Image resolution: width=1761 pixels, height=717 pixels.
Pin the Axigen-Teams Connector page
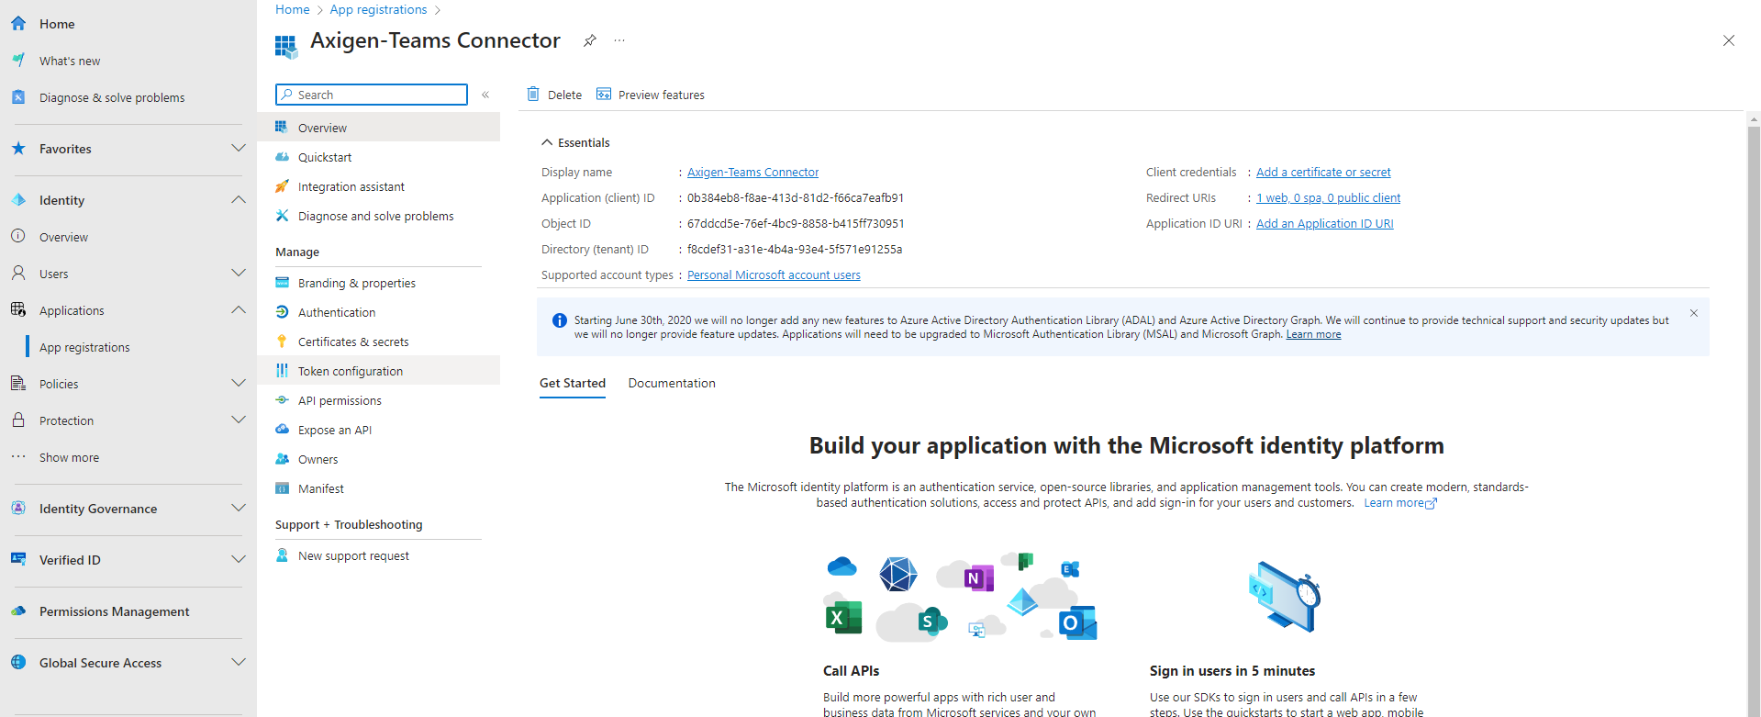[x=590, y=40]
